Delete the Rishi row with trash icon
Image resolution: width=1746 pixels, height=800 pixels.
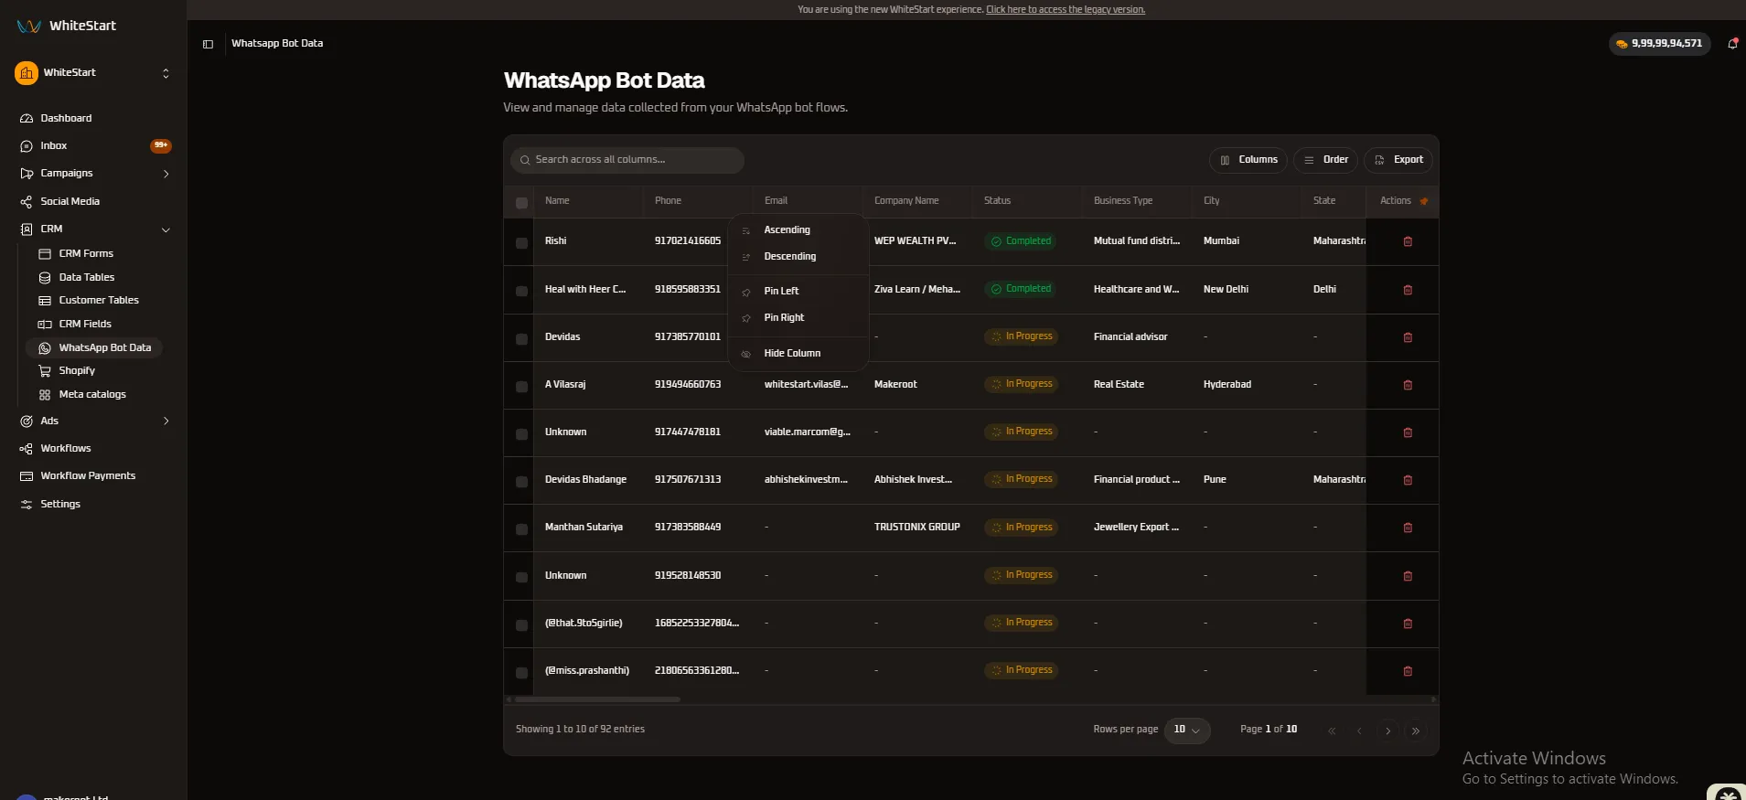tap(1408, 241)
